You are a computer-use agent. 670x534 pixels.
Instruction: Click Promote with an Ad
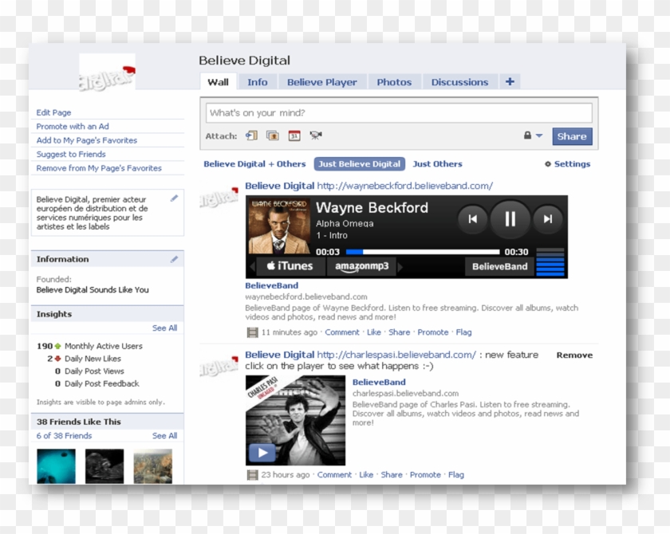point(73,127)
